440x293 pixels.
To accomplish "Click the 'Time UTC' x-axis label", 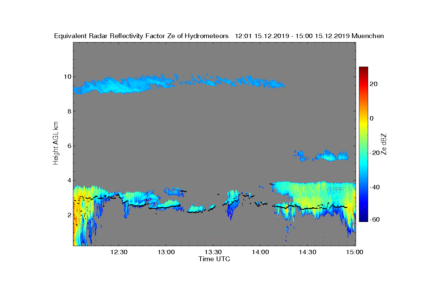I will (x=214, y=259).
